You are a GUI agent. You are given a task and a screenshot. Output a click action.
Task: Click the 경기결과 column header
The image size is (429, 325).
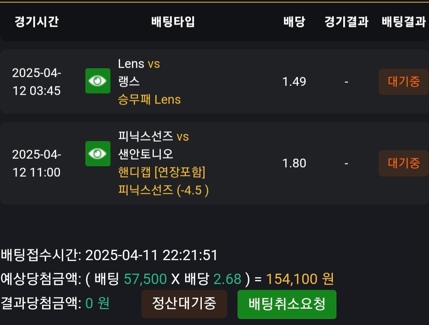click(346, 21)
